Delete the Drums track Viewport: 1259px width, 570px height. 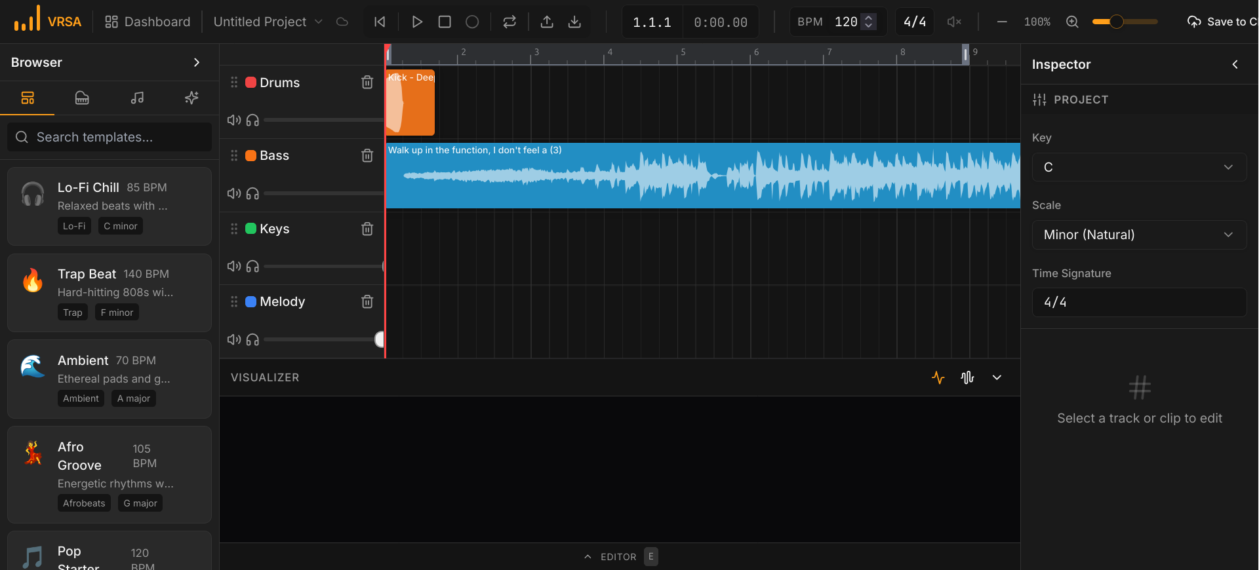tap(367, 82)
